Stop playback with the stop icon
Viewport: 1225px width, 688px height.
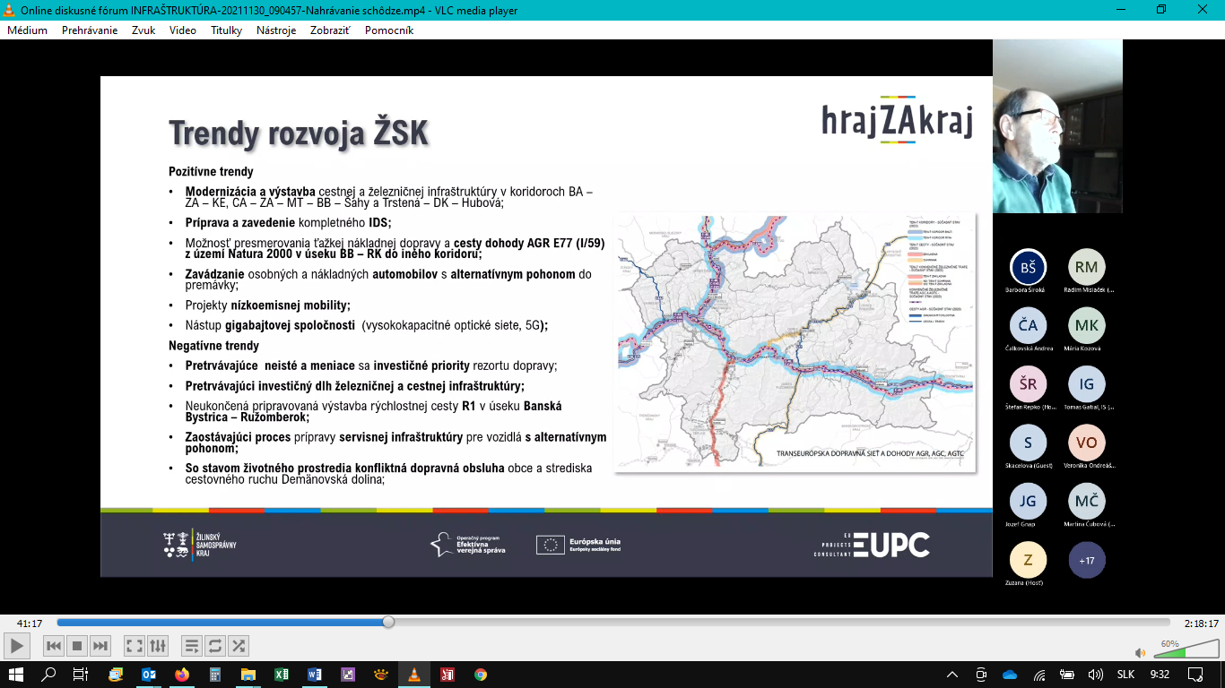(77, 645)
